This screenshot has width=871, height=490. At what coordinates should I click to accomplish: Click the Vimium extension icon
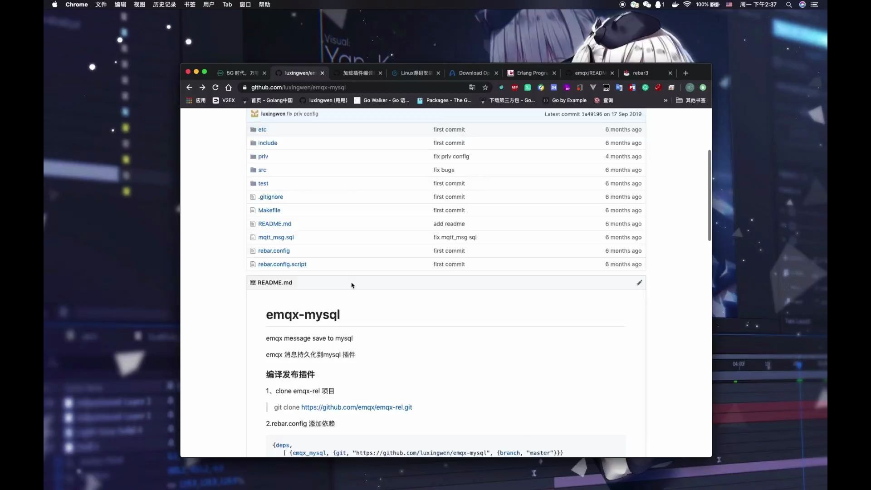point(593,87)
